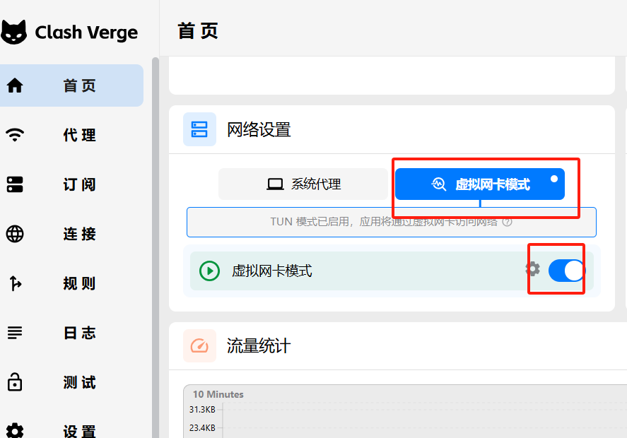Click the 网络设置 card title
Viewport: 627px width, 438px height.
[x=259, y=129]
